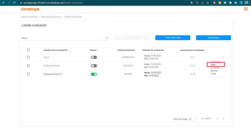This screenshot has height=127, width=251.
Task: Click the iConstruye logo
Action: coord(30,9)
